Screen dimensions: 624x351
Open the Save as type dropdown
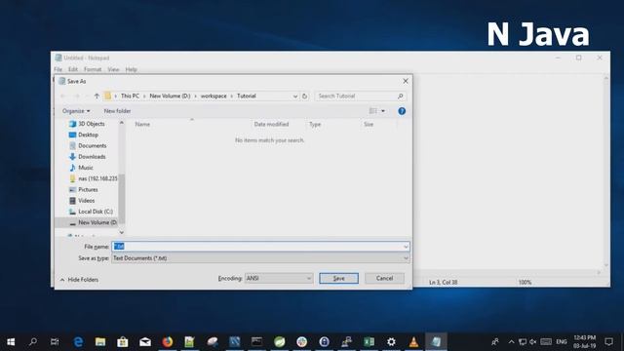tap(260, 258)
